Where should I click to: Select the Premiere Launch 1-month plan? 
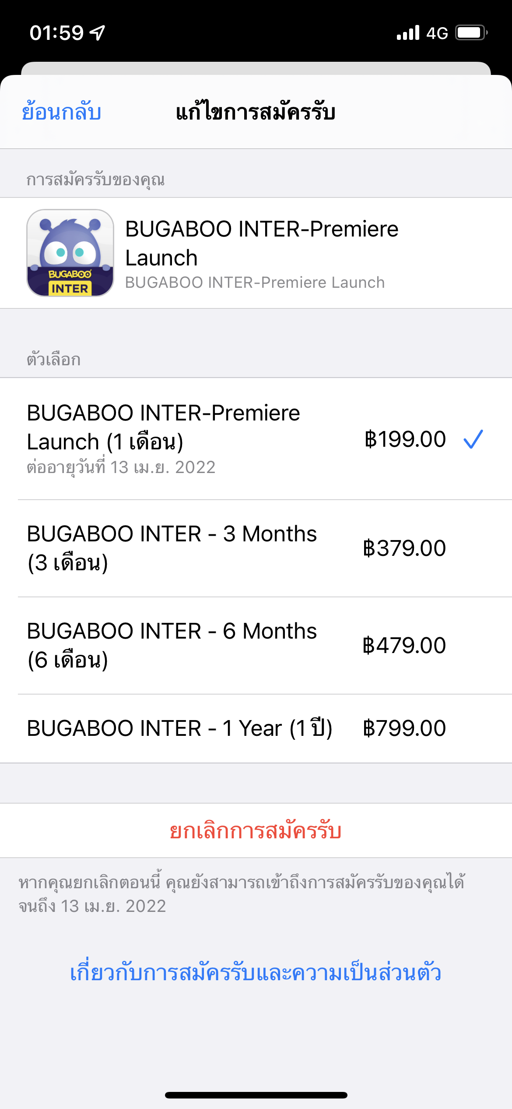[163, 427]
